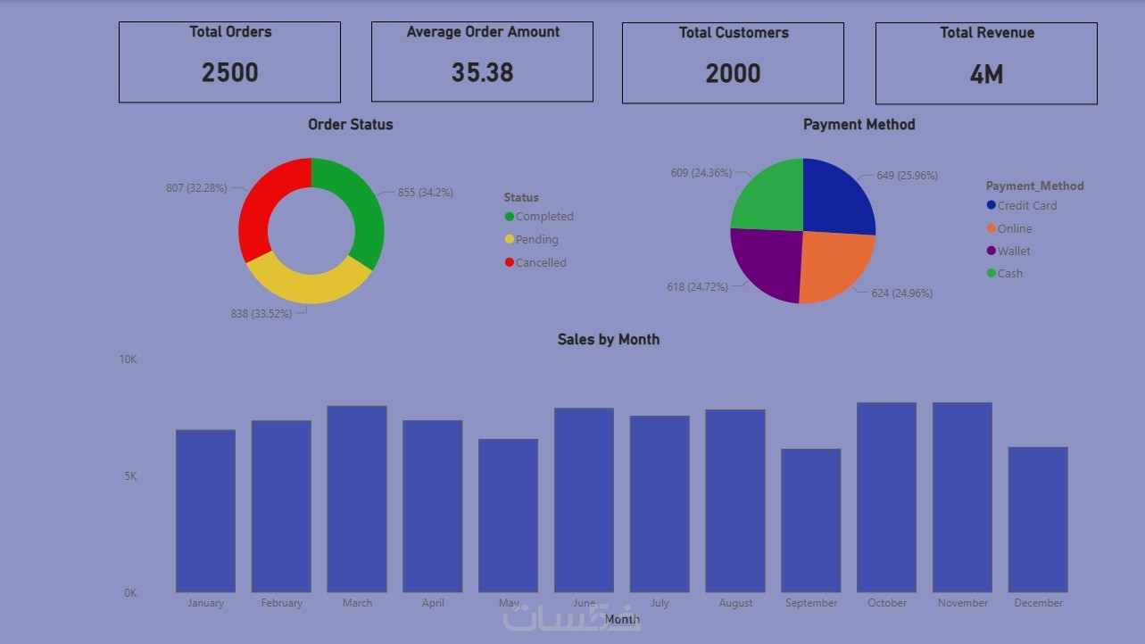Click the 838 (33.52%) data label
The width and height of the screenshot is (1145, 644).
pos(261,314)
